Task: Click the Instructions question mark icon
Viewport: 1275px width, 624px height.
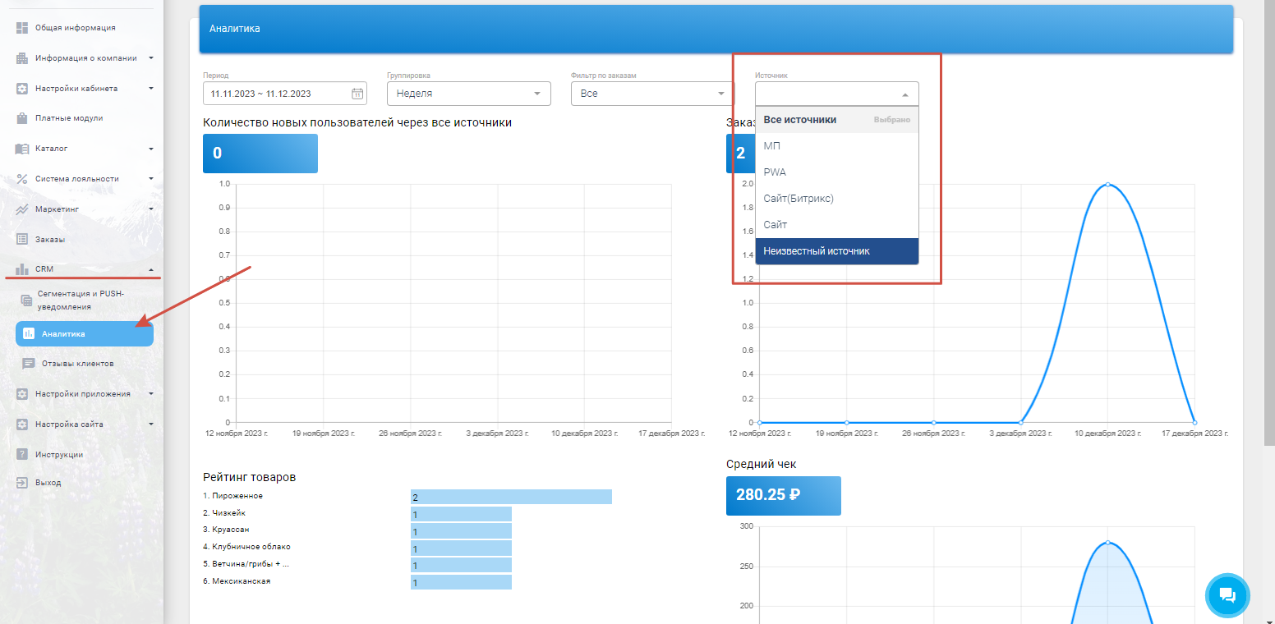Action: click(22, 455)
